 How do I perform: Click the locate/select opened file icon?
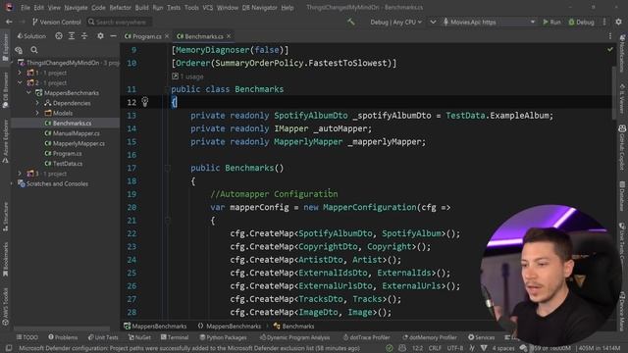tap(59, 36)
